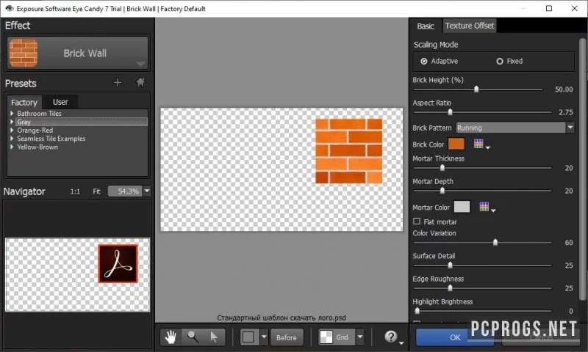
Task: Open the zoom percentage dropdown arrow
Action: [147, 191]
